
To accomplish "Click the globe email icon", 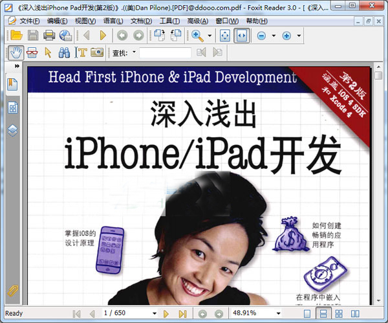I will pyautogui.click(x=65, y=36).
